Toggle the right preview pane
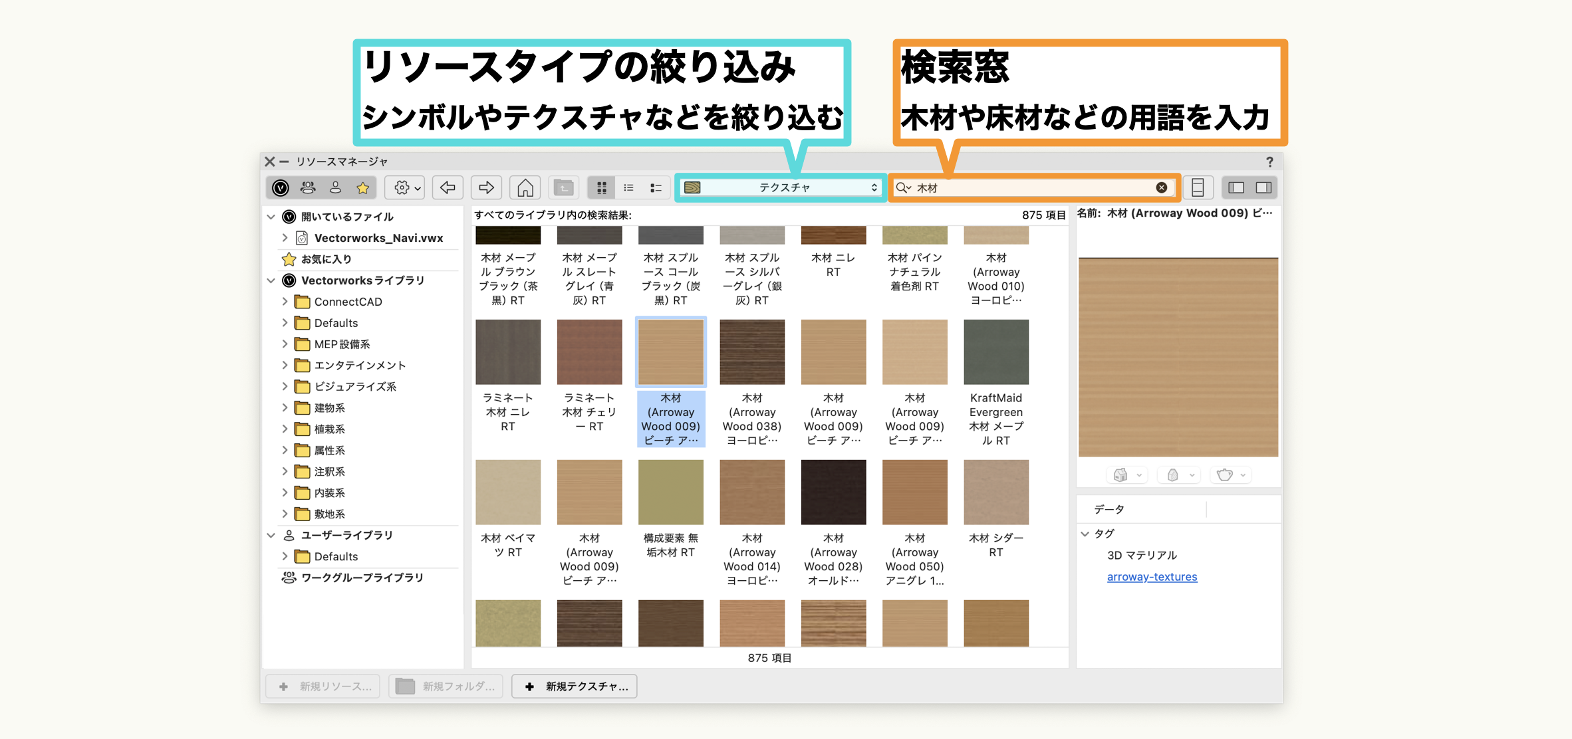The width and height of the screenshot is (1572, 739). pos(1263,188)
